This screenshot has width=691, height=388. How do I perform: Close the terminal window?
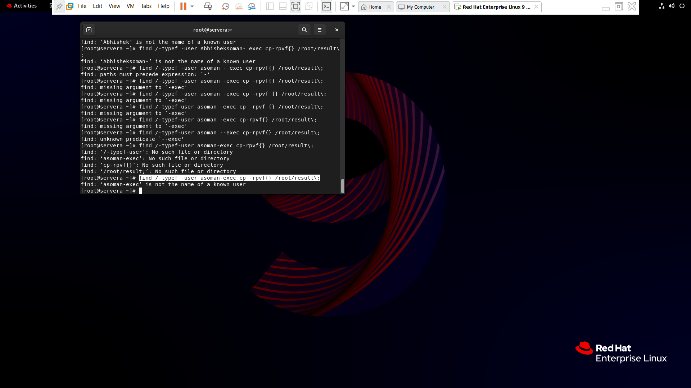point(337,30)
